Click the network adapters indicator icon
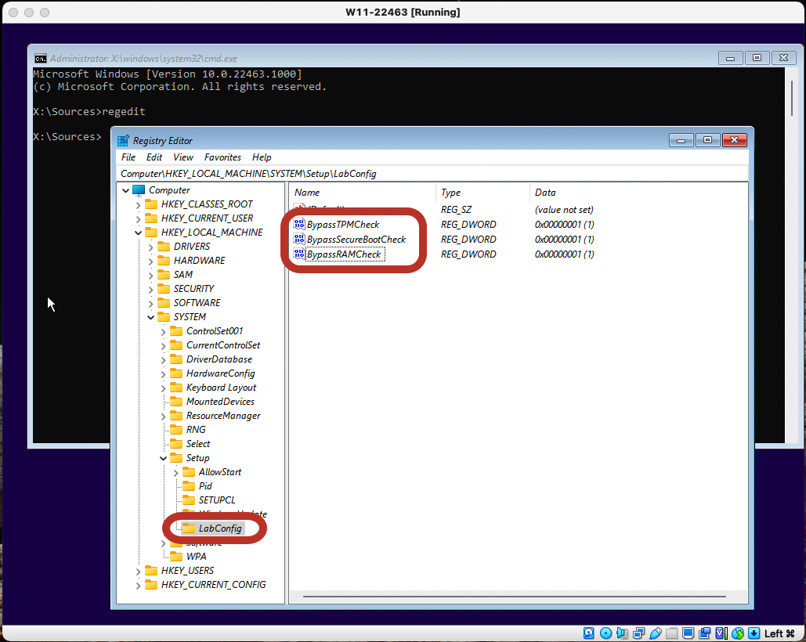Image resolution: width=806 pixels, height=642 pixels. tap(639, 633)
